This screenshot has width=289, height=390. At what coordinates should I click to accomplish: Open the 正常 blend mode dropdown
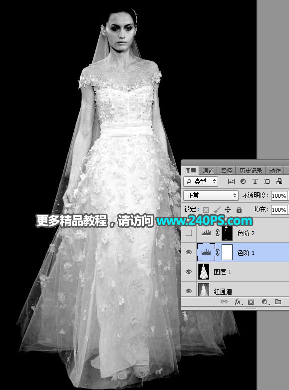coord(211,195)
